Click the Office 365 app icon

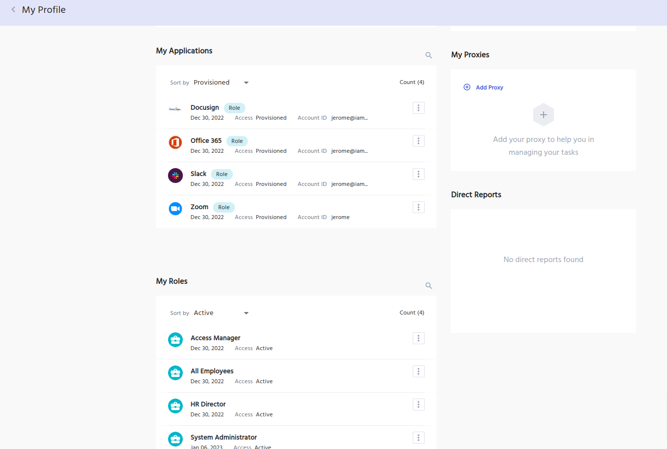[175, 142]
